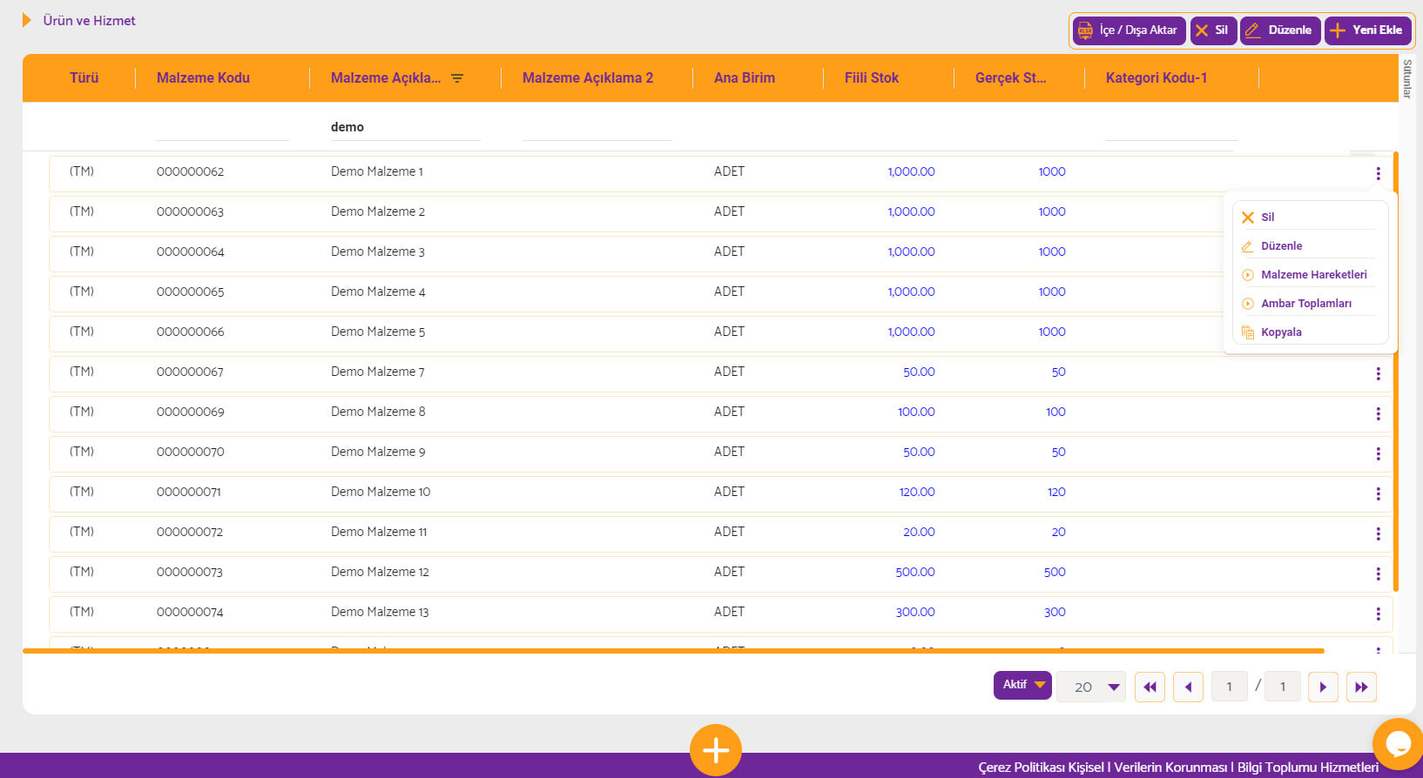Viewport: 1423px width, 778px height.
Task: Open three-dot menu for Demo Malzeme 13
Action: (x=1378, y=614)
